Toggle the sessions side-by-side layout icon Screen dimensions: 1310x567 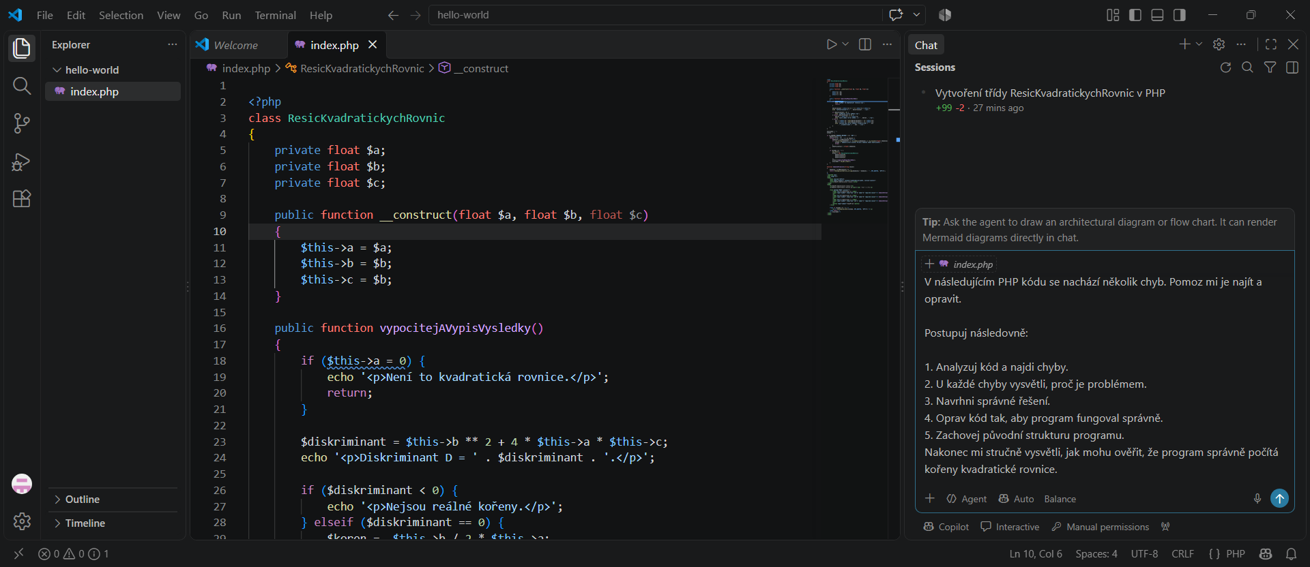pos(1292,67)
